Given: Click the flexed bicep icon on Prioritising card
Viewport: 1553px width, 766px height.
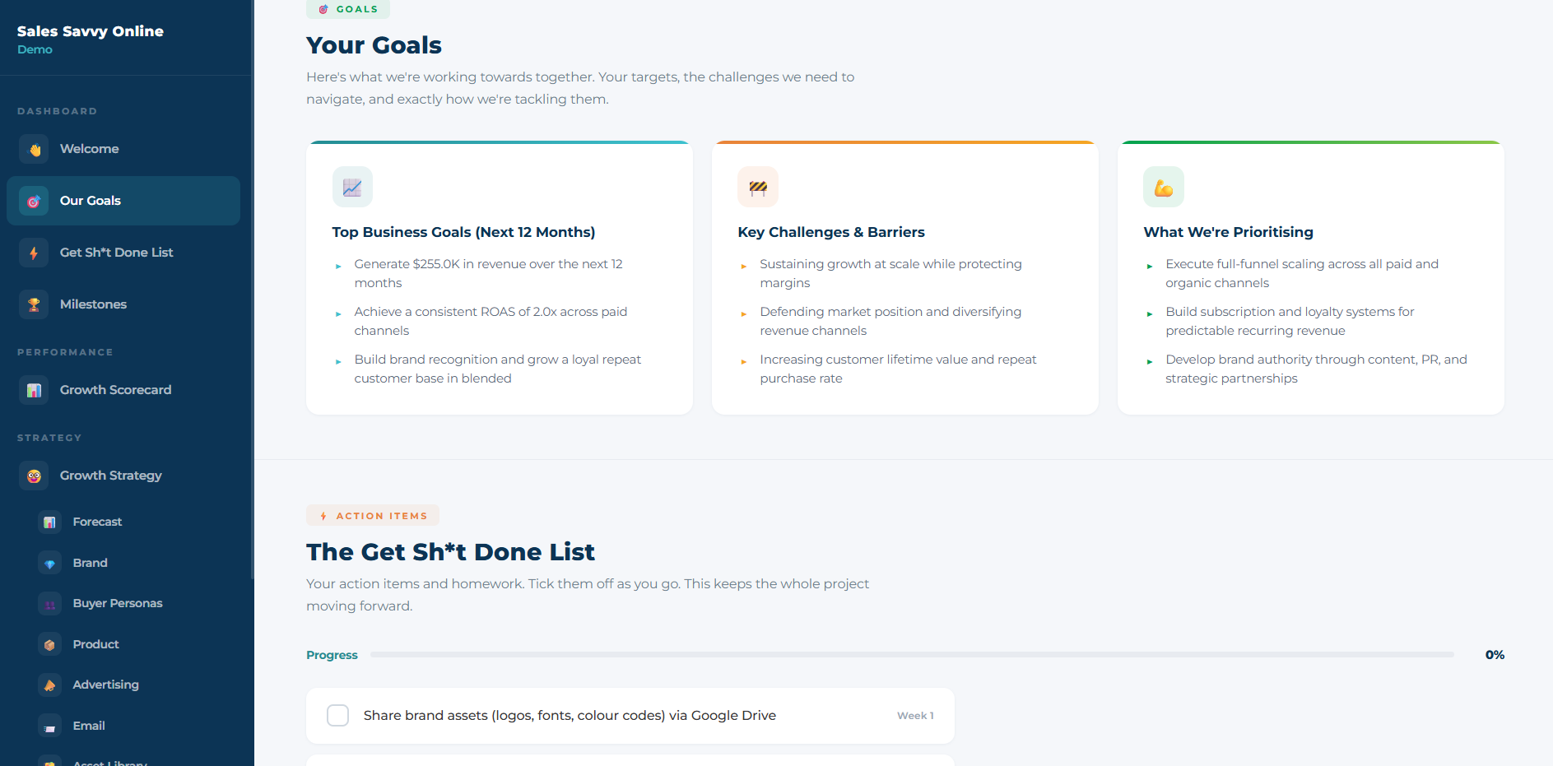Looking at the screenshot, I should pyautogui.click(x=1163, y=187).
